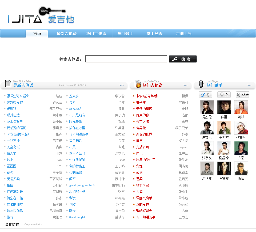Open the 热门吉他谱 navigation tab
This screenshot has width=256, height=232.
click(96, 34)
